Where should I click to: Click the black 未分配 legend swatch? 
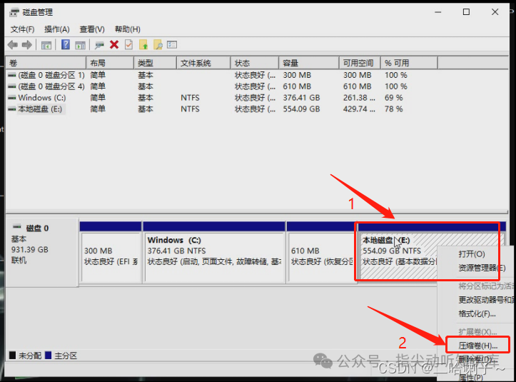[x=13, y=356]
